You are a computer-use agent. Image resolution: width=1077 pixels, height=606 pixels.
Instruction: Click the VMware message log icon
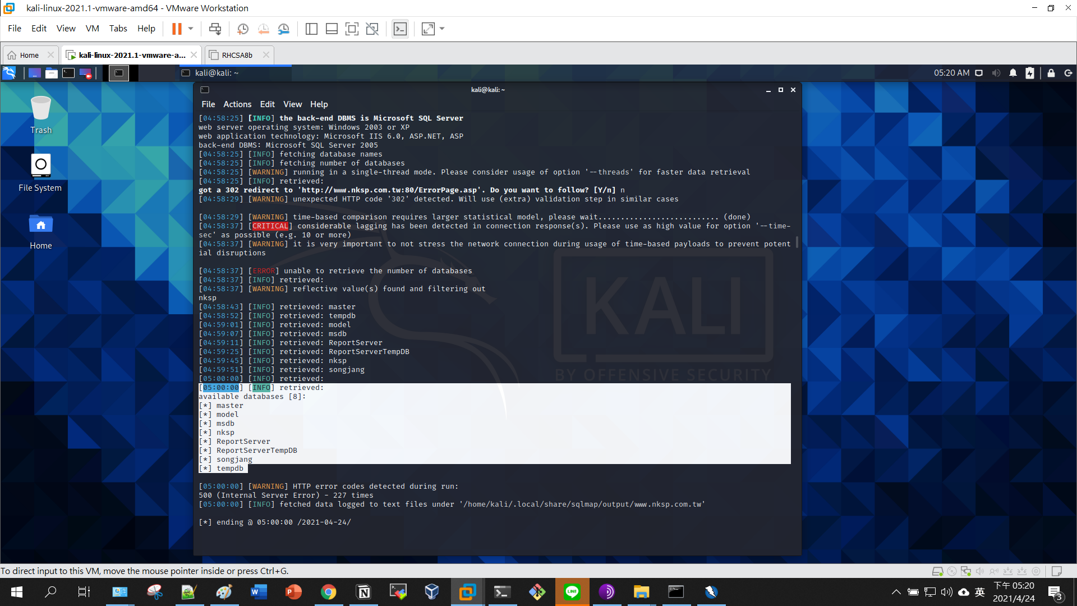(x=1057, y=571)
